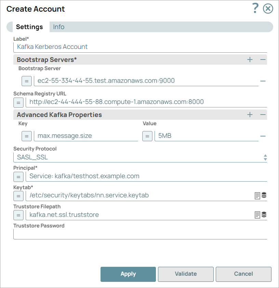Toggle expression mode for Principal field
The height and width of the screenshot is (288, 279).
point(18,177)
